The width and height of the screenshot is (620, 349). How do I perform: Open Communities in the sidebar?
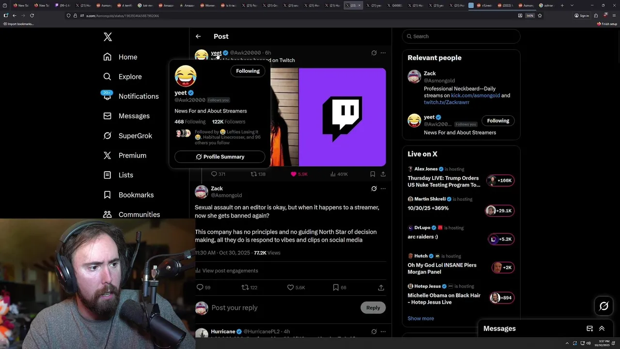click(131, 214)
